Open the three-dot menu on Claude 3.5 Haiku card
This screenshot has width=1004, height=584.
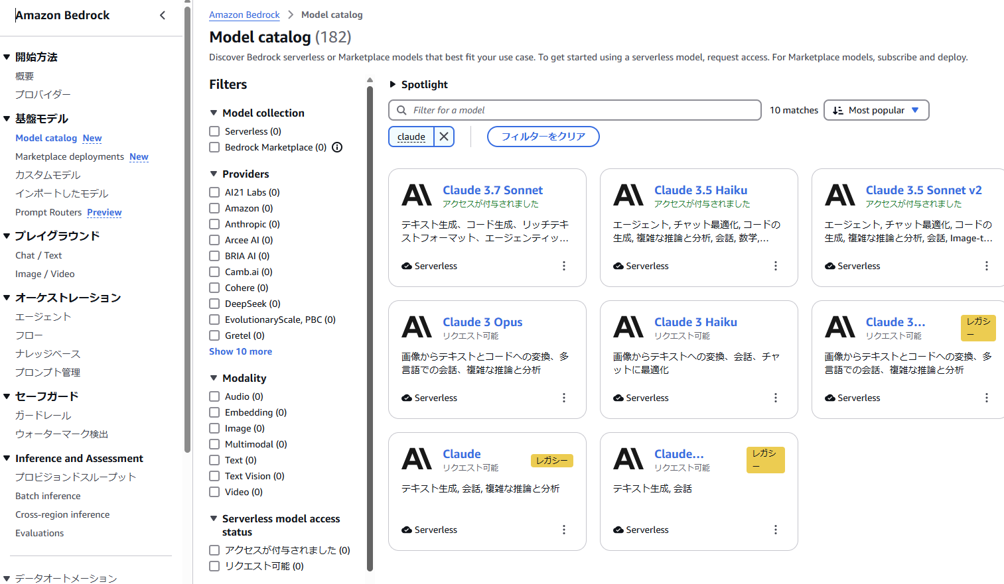coord(775,266)
